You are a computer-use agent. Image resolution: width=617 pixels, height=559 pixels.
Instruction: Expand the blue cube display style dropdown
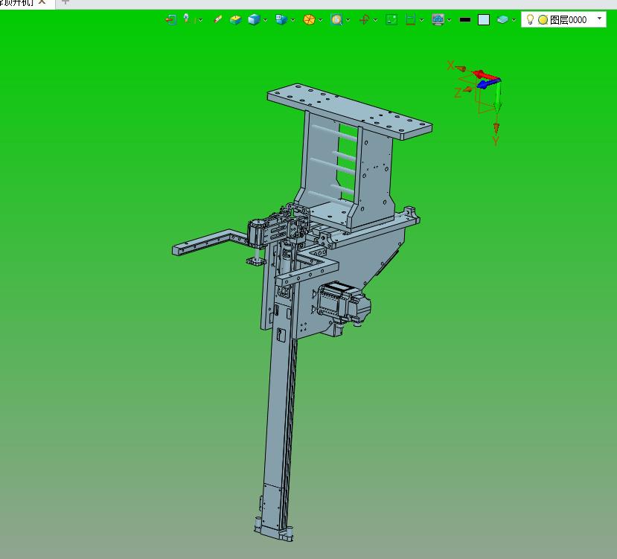[x=266, y=19]
